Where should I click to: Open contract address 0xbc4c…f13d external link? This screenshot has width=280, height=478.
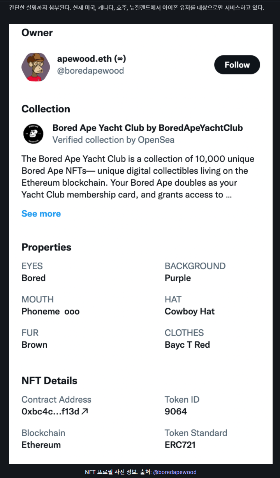click(50, 411)
